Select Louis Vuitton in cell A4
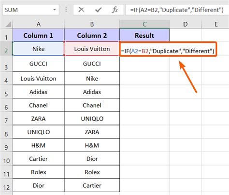This screenshot has height=195, width=229. click(38, 79)
